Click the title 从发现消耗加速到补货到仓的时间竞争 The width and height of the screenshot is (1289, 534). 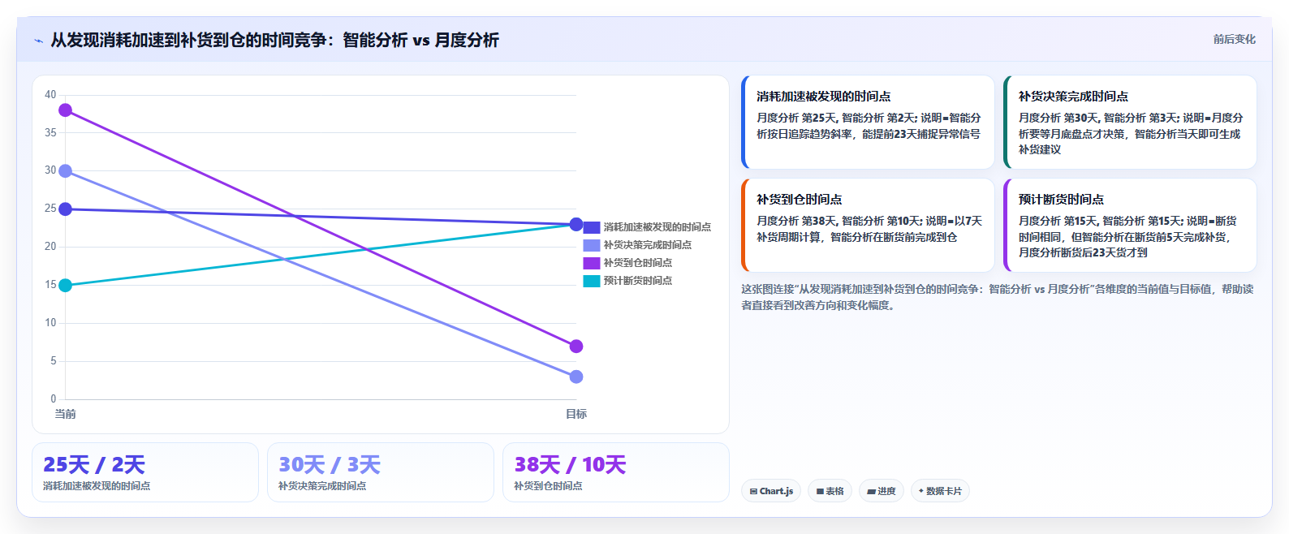click(188, 40)
